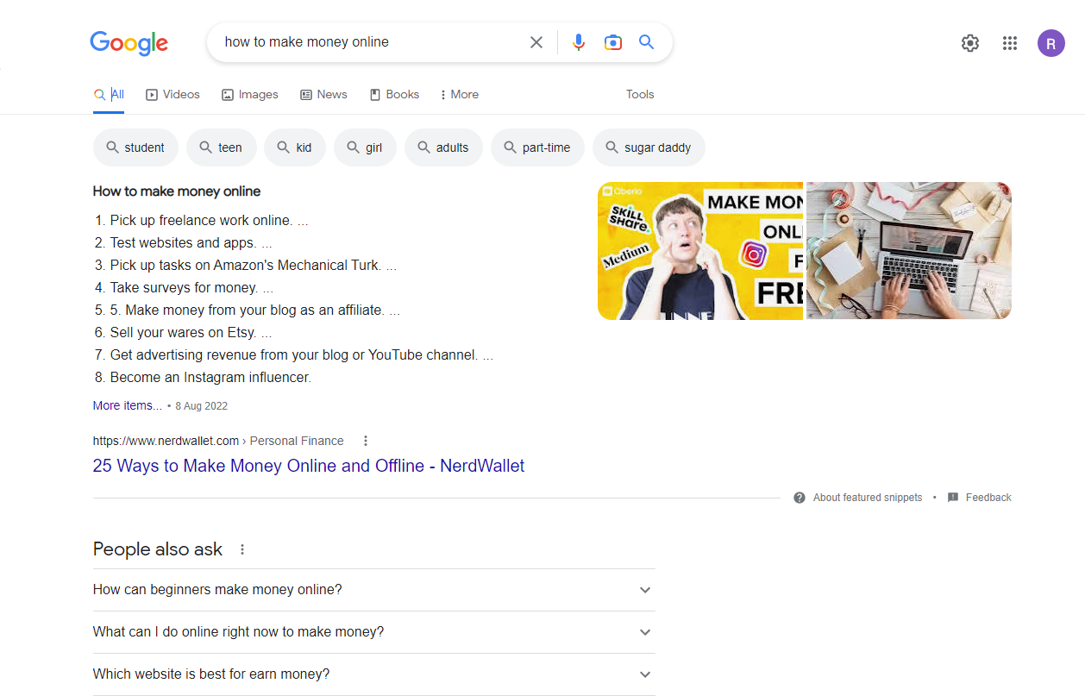
Task: Click the blue search magnifier button
Action: tap(646, 42)
